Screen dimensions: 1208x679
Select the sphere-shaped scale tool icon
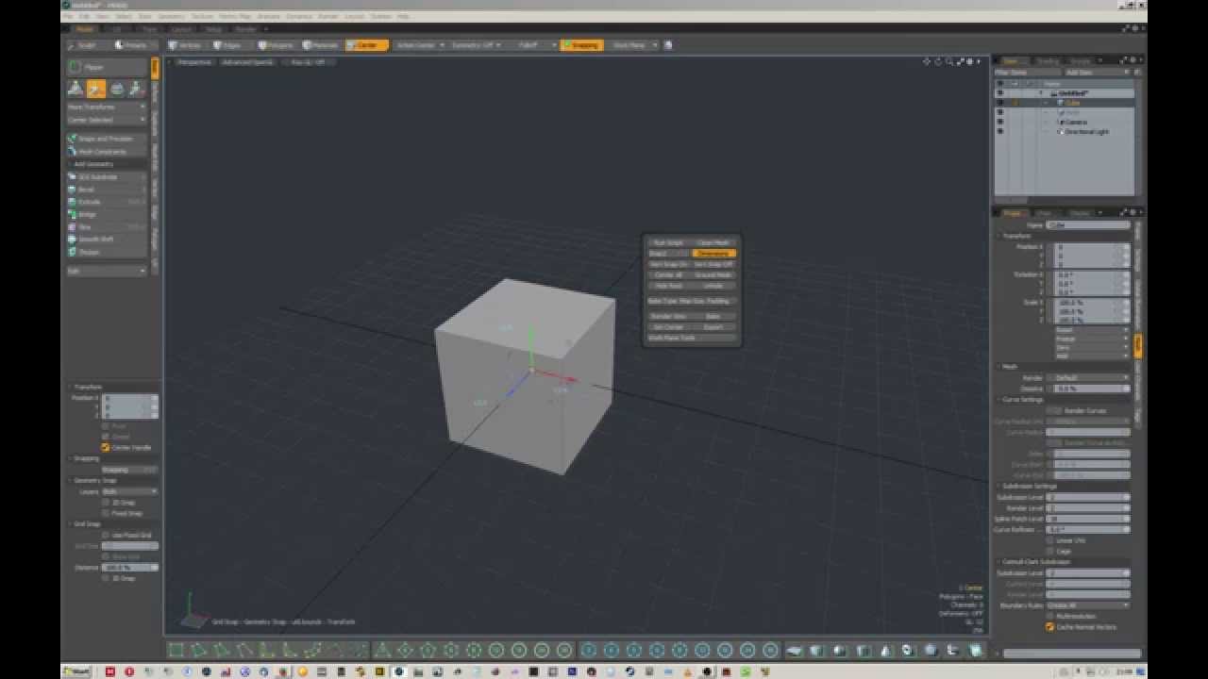click(117, 89)
